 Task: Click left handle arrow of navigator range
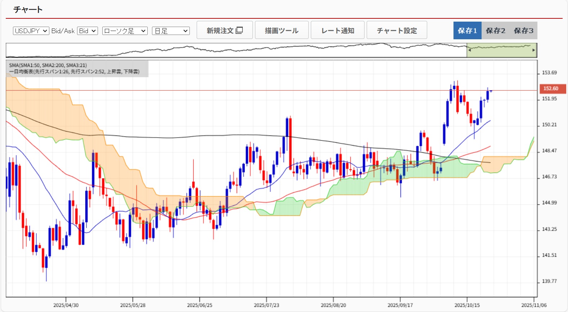(469, 50)
